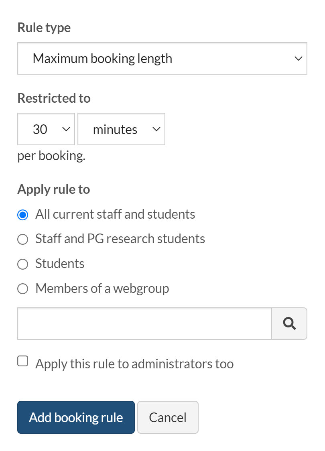Focus the webgroup search text field
This screenshot has height=451, width=325.
point(144,323)
